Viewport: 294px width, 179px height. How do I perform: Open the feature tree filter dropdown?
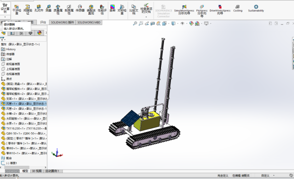tap(3, 39)
